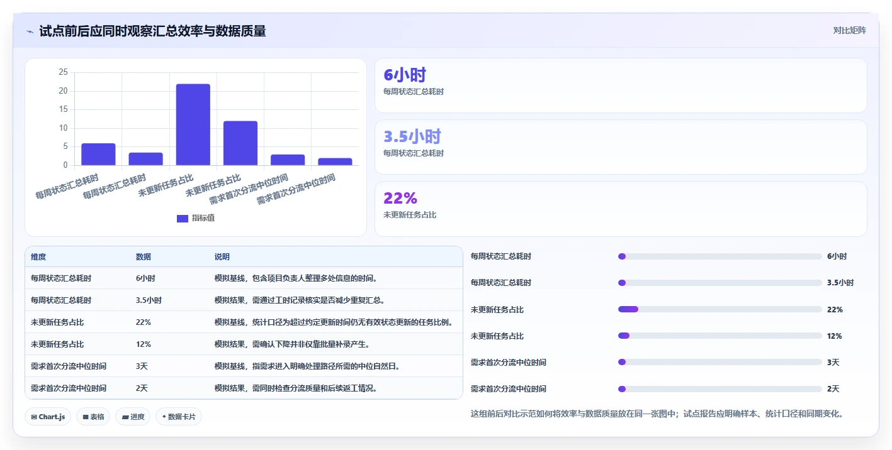Click the 22% cell in the table
This screenshot has height=450, width=892.
pyautogui.click(x=144, y=322)
